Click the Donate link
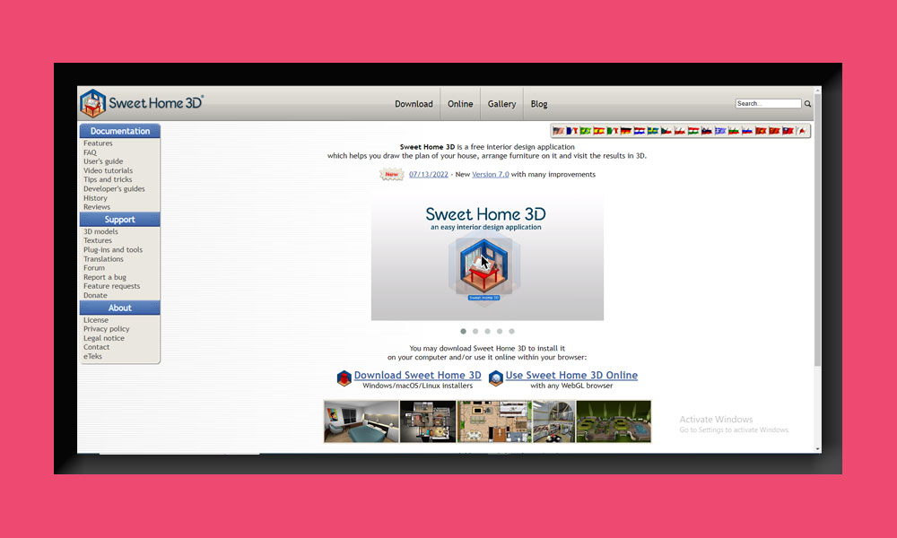The height and width of the screenshot is (538, 897). click(95, 295)
